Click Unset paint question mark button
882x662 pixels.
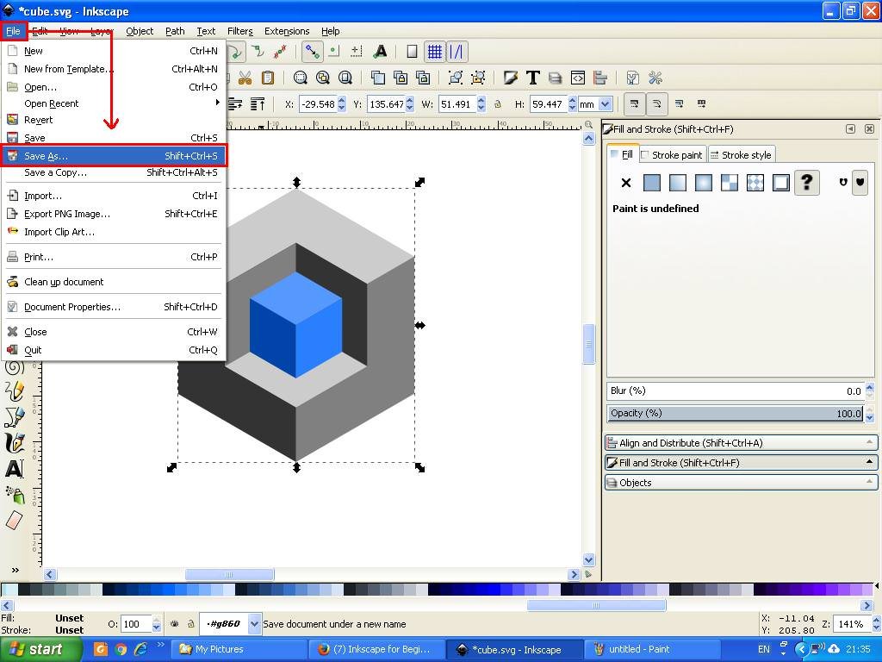click(x=806, y=183)
